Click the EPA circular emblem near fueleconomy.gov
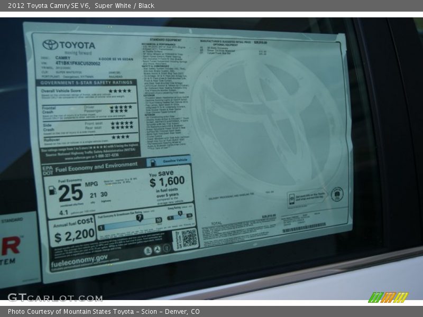The image size is (423, 317). tap(148, 250)
